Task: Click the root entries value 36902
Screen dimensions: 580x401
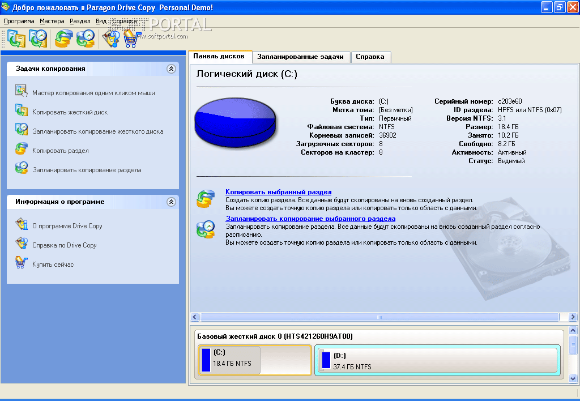Action: pyautogui.click(x=387, y=135)
